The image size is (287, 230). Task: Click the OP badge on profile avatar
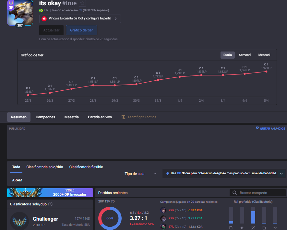11,6
